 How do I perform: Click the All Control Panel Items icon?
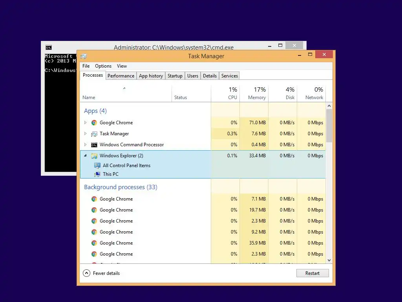(97, 166)
